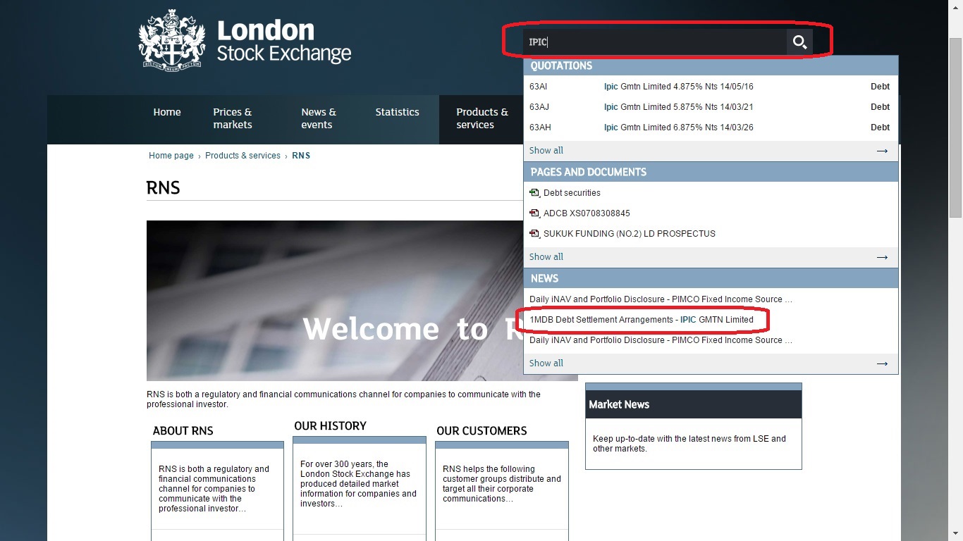Show all quotations results

coord(546,151)
